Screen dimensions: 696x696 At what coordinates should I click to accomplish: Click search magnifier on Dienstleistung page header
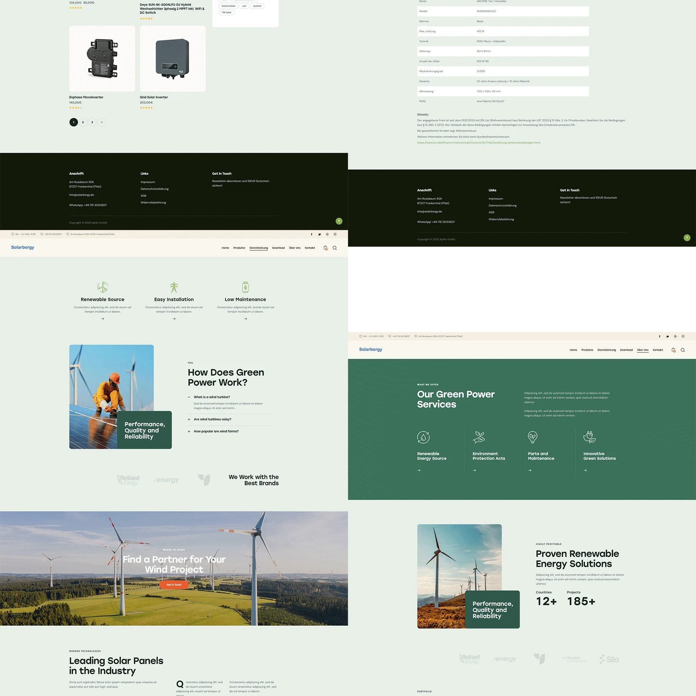(x=335, y=248)
